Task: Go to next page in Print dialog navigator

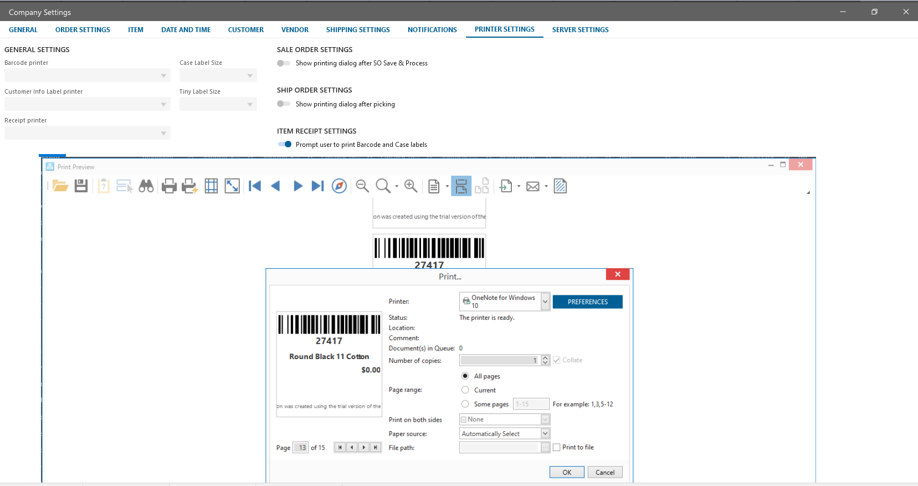Action: (364, 447)
